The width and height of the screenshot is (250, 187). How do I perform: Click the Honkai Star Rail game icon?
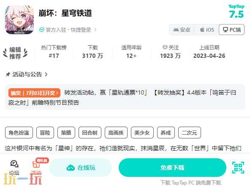tap(19, 20)
